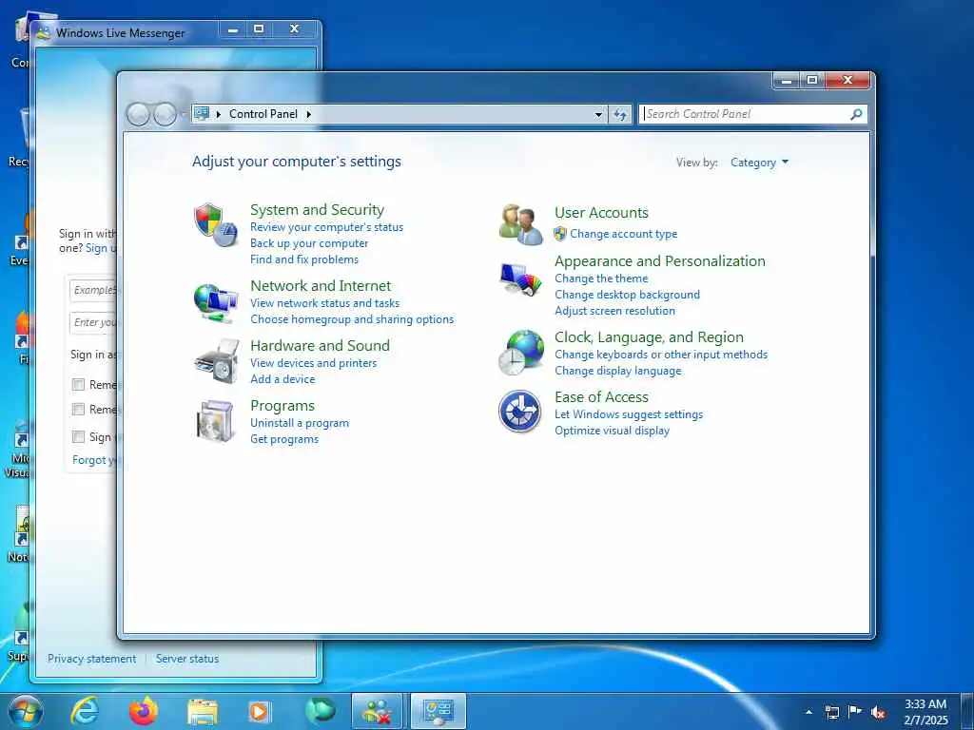974x730 pixels.
Task: Open Windows Explorer folder on the taskbar
Action: 203,712
